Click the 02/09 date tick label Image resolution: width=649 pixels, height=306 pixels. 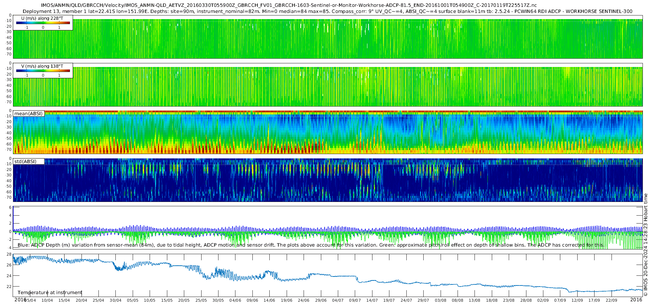[x=543, y=301]
